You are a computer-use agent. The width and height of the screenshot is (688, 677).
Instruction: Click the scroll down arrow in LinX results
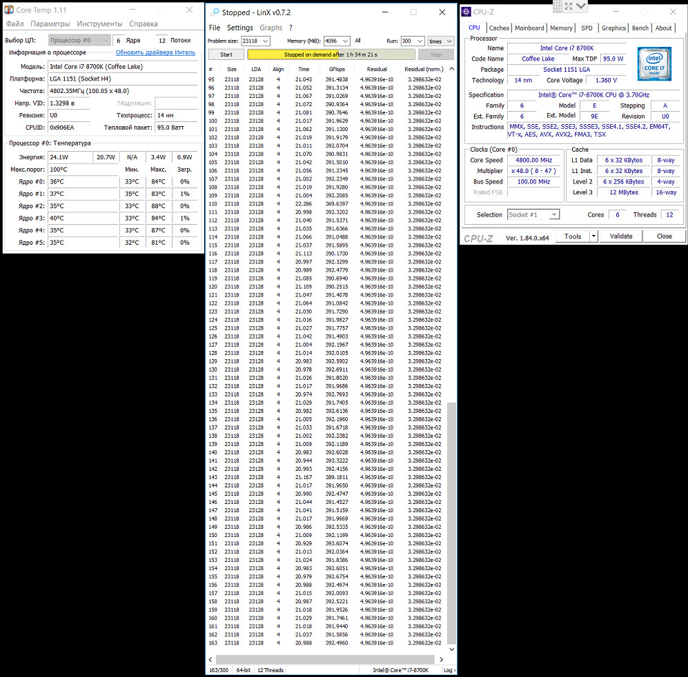[451, 649]
